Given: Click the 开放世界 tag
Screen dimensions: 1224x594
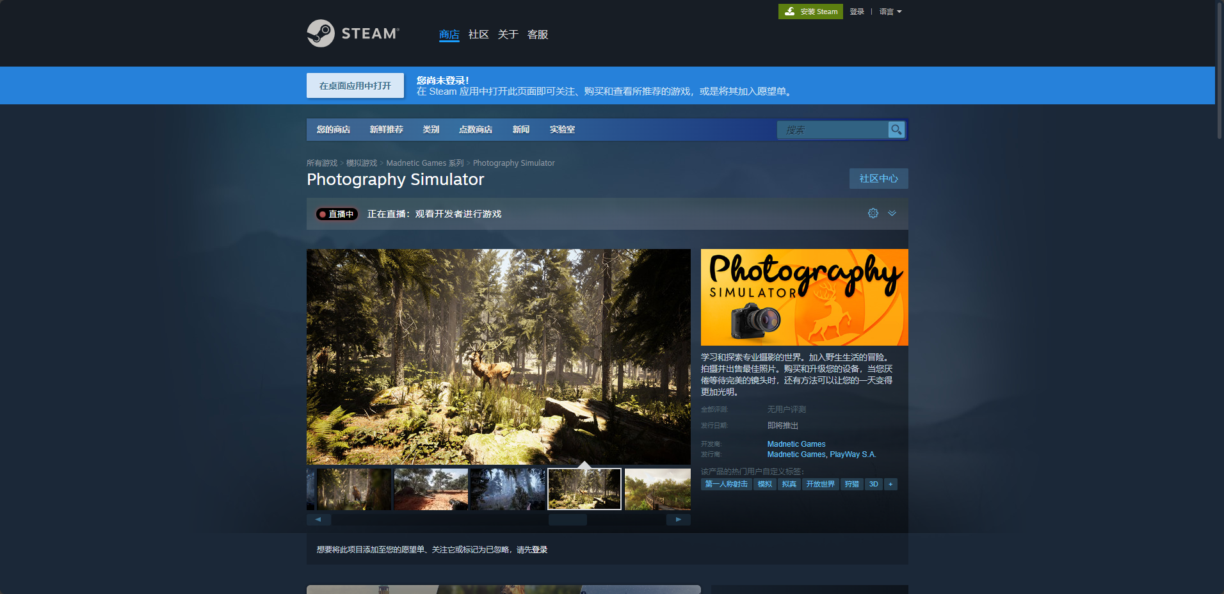Looking at the screenshot, I should [821, 484].
